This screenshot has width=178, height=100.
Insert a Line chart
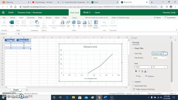(68, 24)
